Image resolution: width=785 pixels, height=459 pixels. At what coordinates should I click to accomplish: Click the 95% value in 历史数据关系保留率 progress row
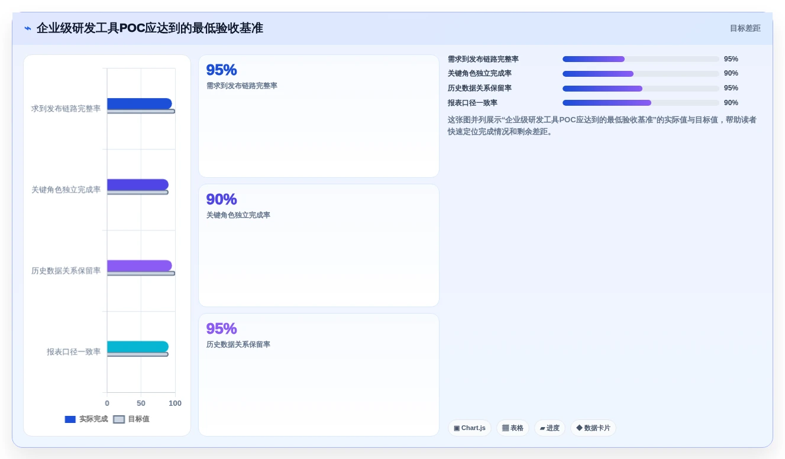(x=731, y=88)
